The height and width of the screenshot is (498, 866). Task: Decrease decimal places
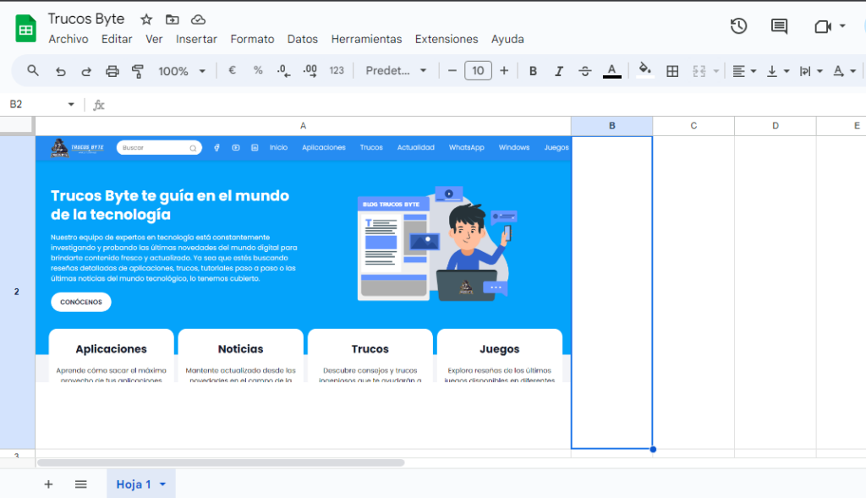click(x=283, y=71)
